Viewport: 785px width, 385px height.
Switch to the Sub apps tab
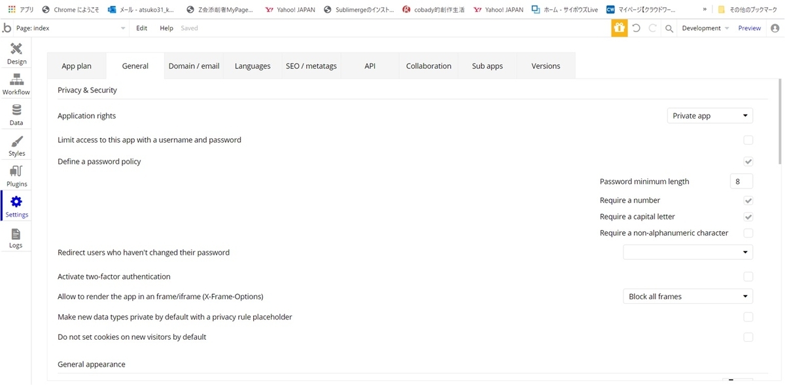(x=487, y=66)
